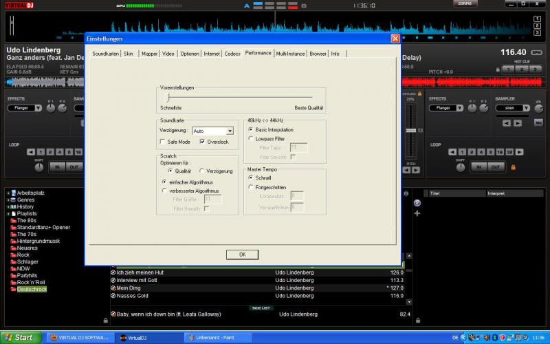The width and height of the screenshot is (550, 344).
Task: Expand the Arbeitsplatz tree node
Action: click(x=8, y=193)
